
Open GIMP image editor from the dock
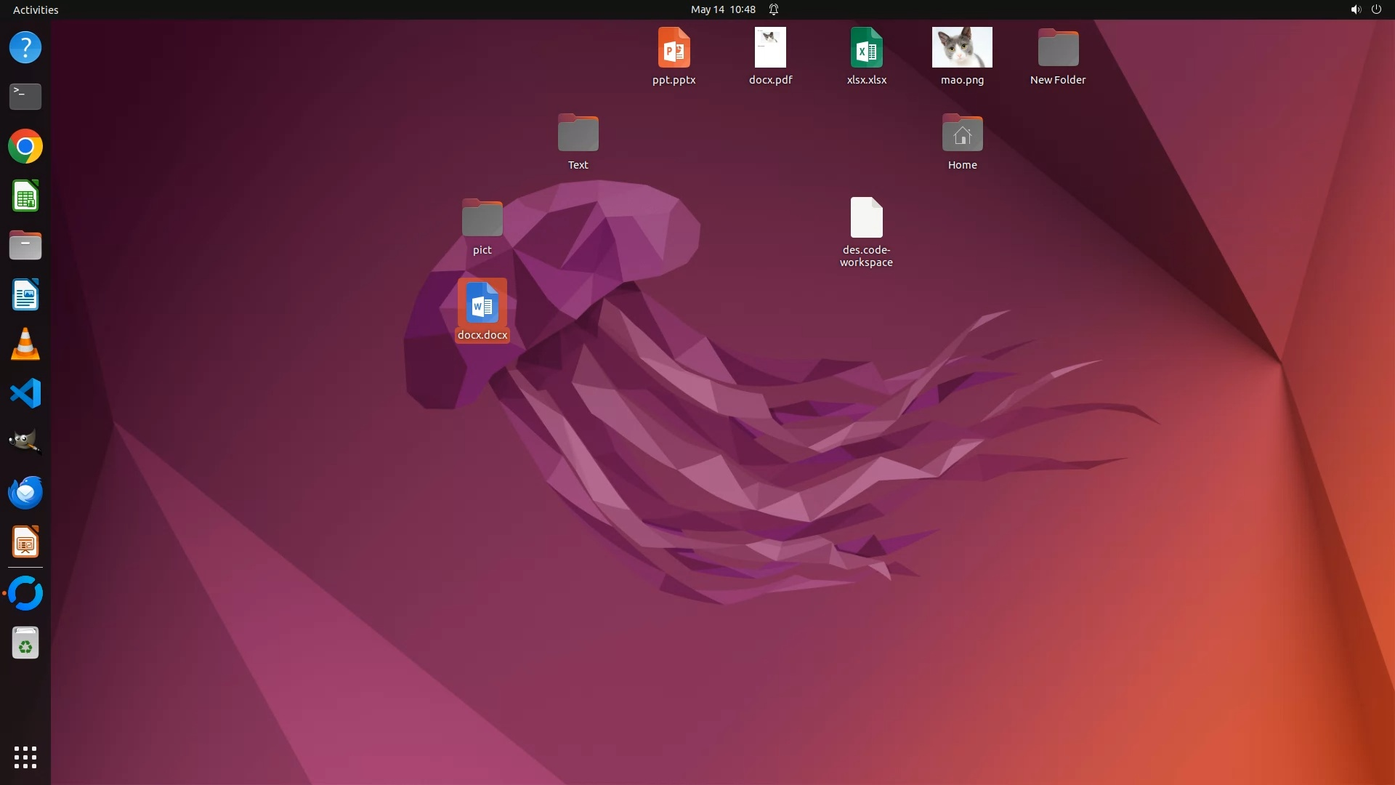(x=25, y=442)
